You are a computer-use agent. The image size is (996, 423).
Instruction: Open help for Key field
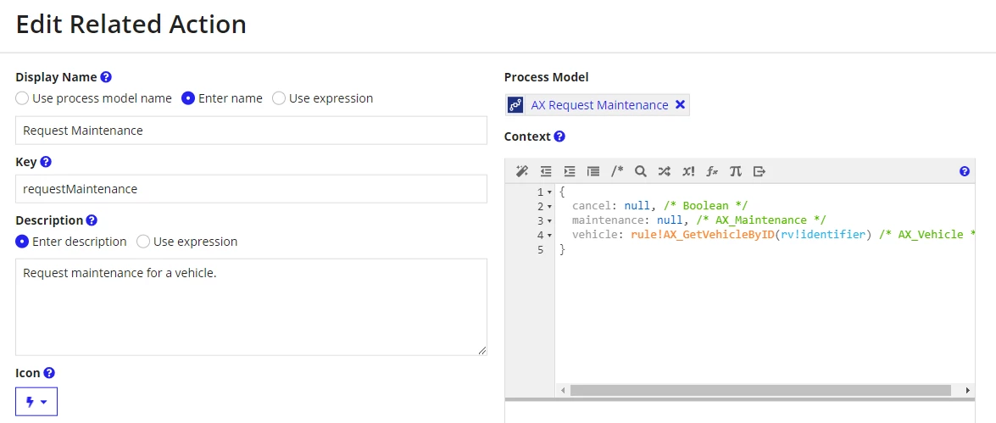(45, 162)
